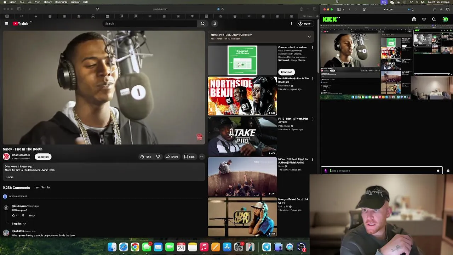Mute audio on the kick.com tab
This screenshot has width=453, height=255.
pyautogui.click(x=409, y=9)
